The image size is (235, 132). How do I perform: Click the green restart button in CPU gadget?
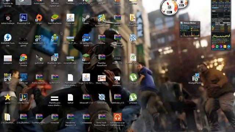coord(217,47)
